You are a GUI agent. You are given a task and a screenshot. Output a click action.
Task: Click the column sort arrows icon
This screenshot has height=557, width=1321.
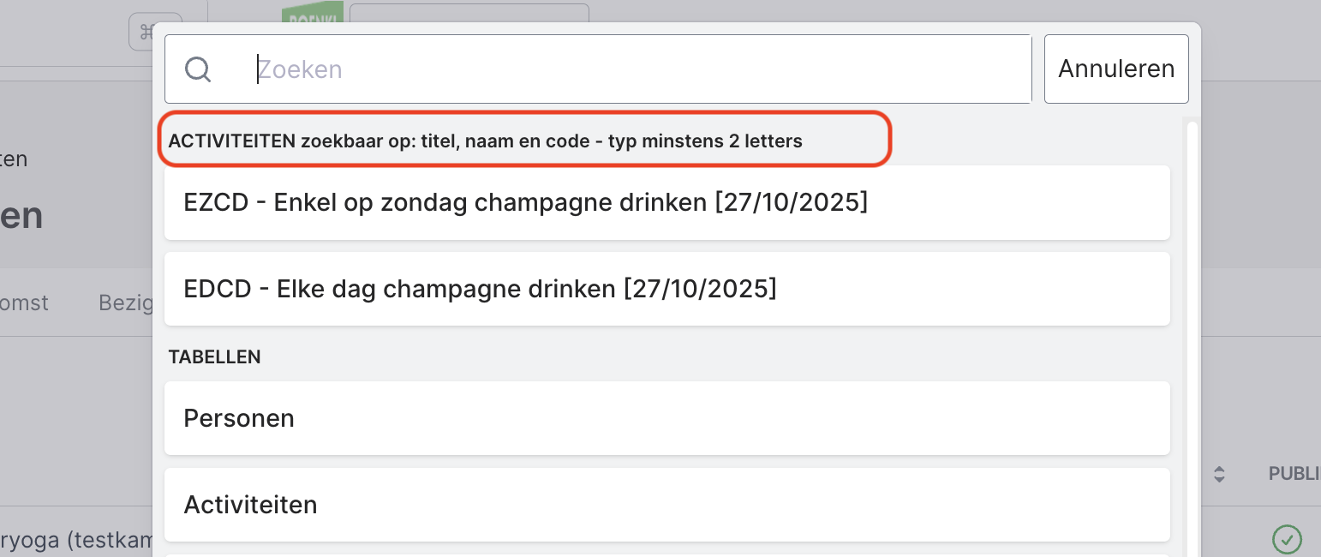[1219, 474]
